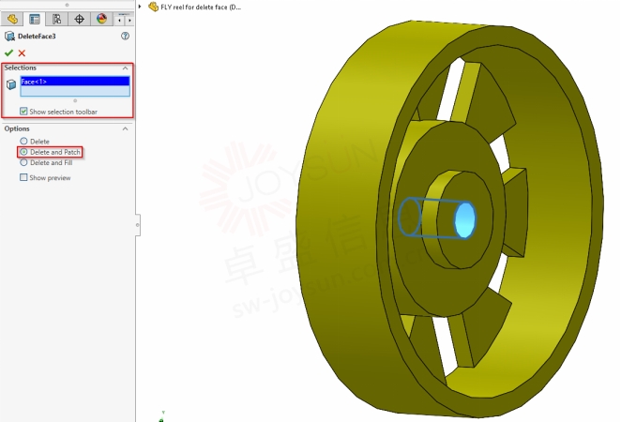Click the left scroll arrow for manager tabs

pos(119,19)
